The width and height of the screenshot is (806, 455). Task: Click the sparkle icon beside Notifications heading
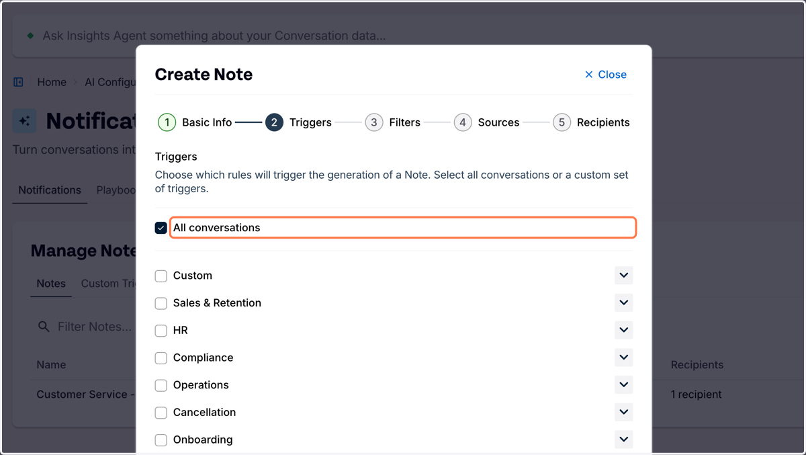pos(25,121)
